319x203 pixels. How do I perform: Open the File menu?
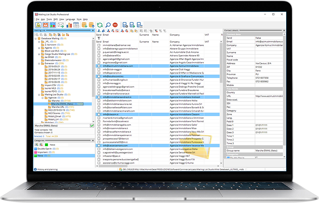tap(37, 19)
